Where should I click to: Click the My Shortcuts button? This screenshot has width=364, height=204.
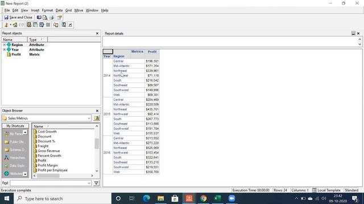pos(15,126)
